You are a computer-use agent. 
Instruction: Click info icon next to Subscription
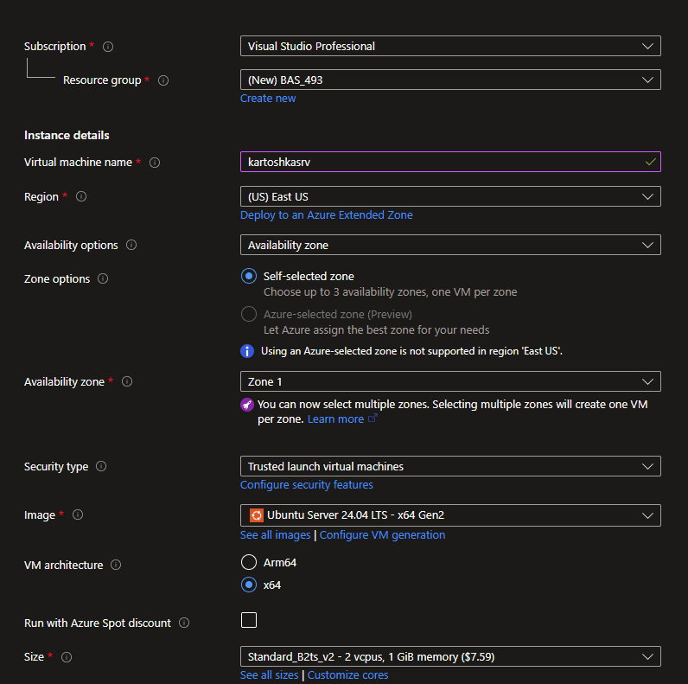(x=108, y=47)
